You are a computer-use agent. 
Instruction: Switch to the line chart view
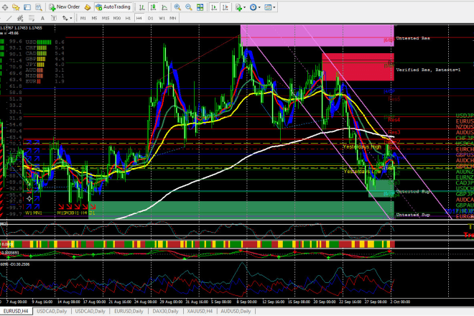[164, 7]
